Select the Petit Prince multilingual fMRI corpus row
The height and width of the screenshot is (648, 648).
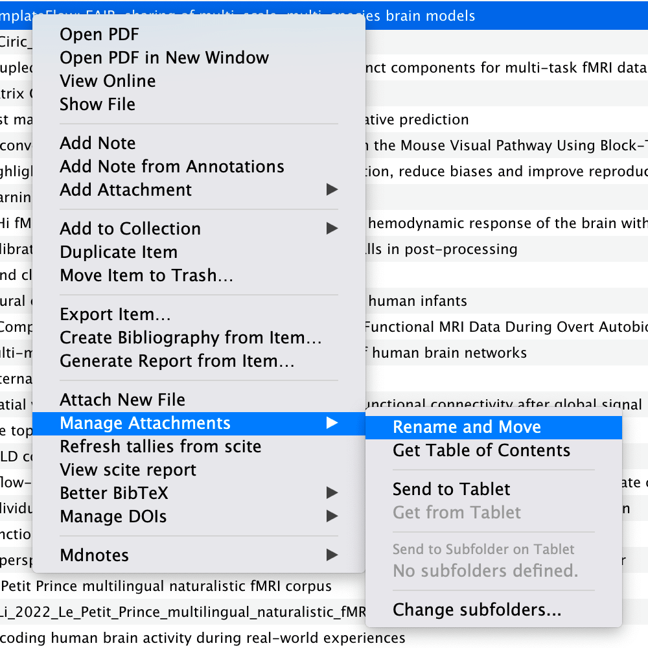(168, 586)
